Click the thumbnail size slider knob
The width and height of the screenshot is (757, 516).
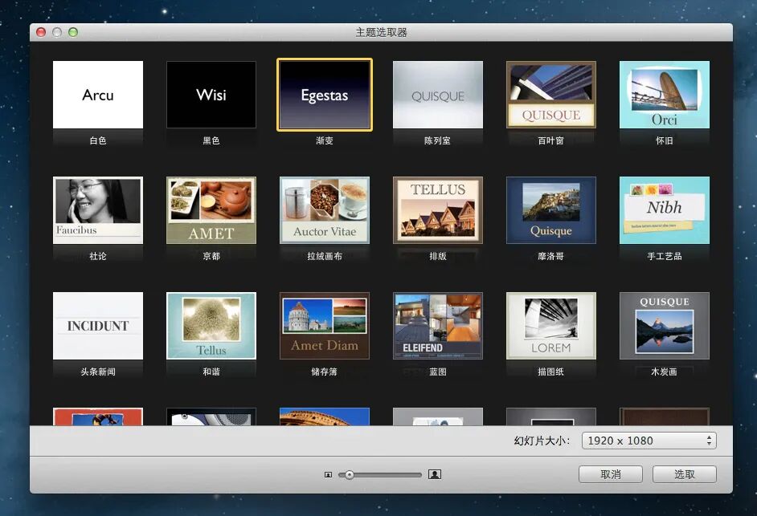349,475
